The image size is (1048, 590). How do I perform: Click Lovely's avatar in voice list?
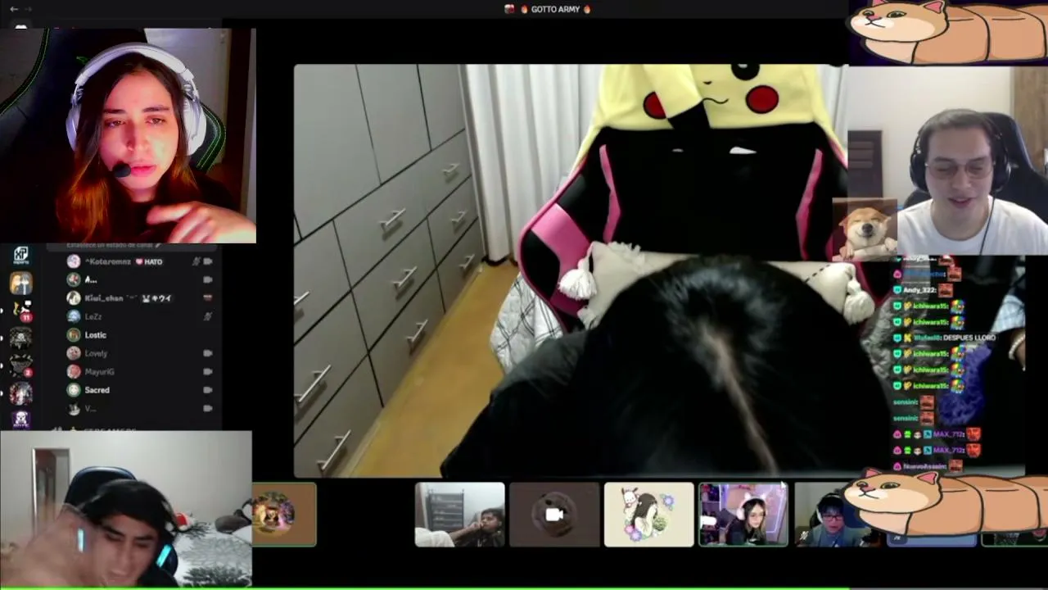click(x=74, y=353)
